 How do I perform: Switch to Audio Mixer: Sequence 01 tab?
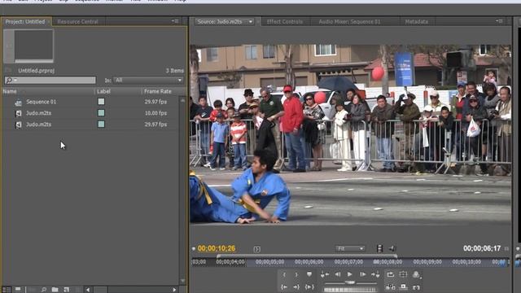coord(349,22)
